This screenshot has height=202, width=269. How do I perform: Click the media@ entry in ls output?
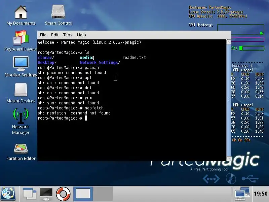(x=87, y=57)
